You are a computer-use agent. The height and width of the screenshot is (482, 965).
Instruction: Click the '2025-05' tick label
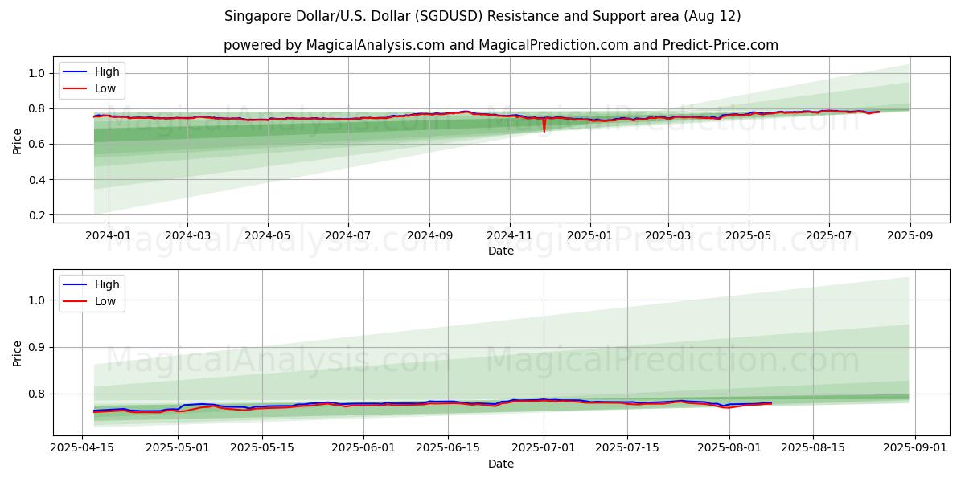coord(749,236)
